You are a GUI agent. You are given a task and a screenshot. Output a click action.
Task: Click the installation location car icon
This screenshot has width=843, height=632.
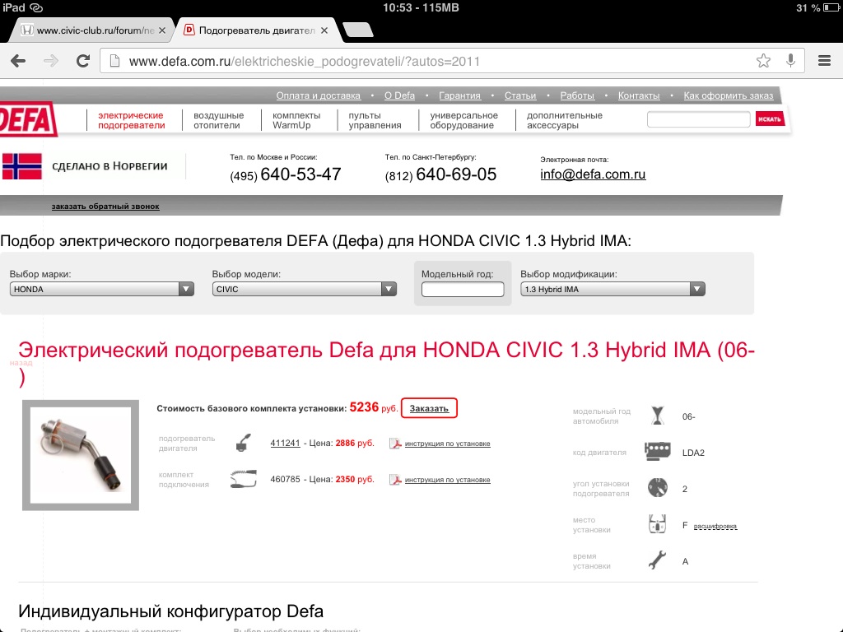658,524
